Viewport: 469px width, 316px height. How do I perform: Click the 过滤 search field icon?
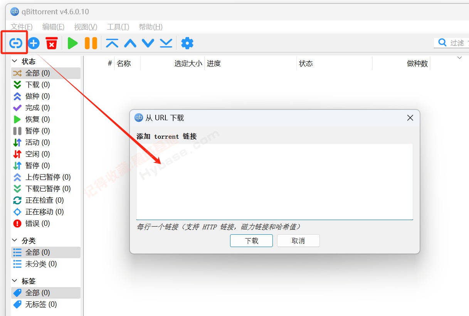coord(441,43)
